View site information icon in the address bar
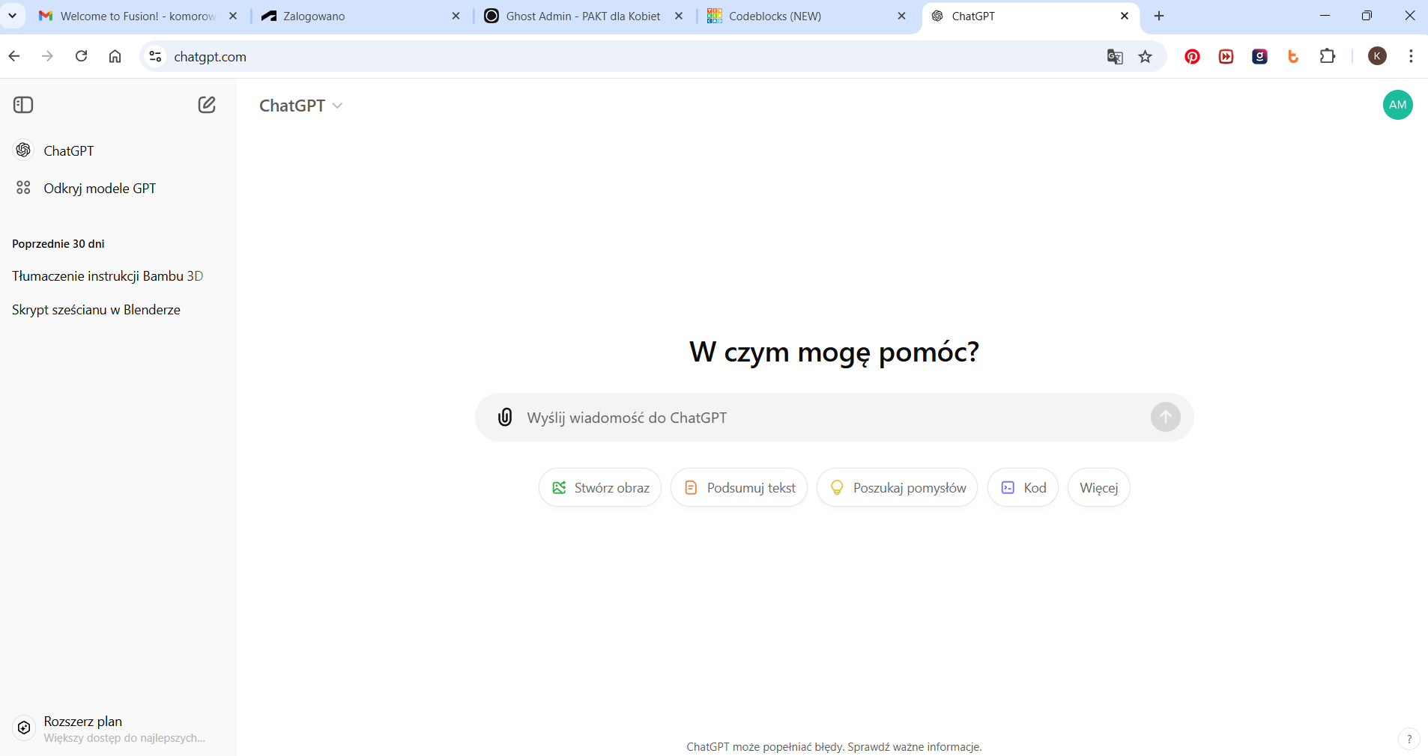1428x756 pixels. (x=155, y=56)
